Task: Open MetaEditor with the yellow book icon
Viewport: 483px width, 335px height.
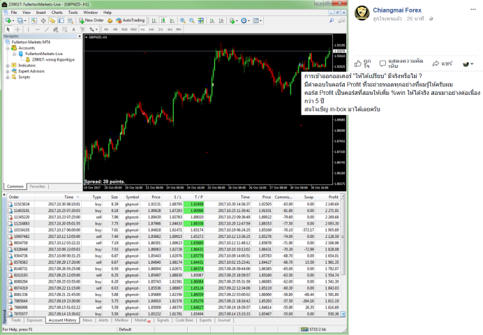Action: point(110,21)
